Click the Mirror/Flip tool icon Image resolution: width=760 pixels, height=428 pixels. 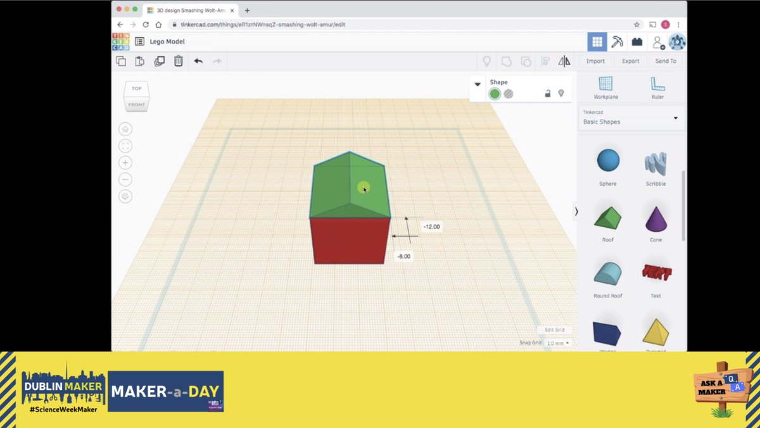coord(564,61)
